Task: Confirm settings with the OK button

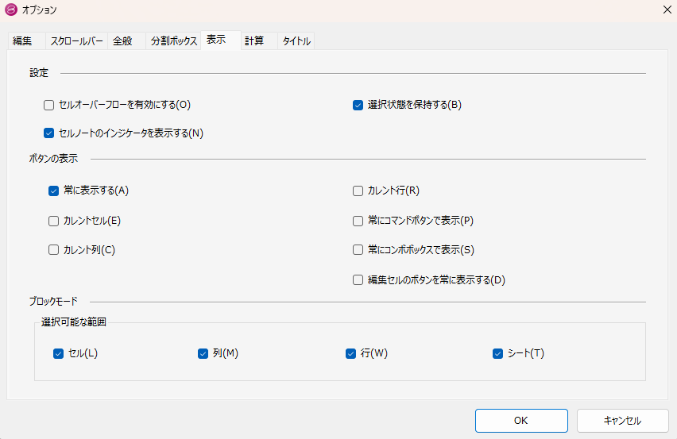Action: pos(521,421)
